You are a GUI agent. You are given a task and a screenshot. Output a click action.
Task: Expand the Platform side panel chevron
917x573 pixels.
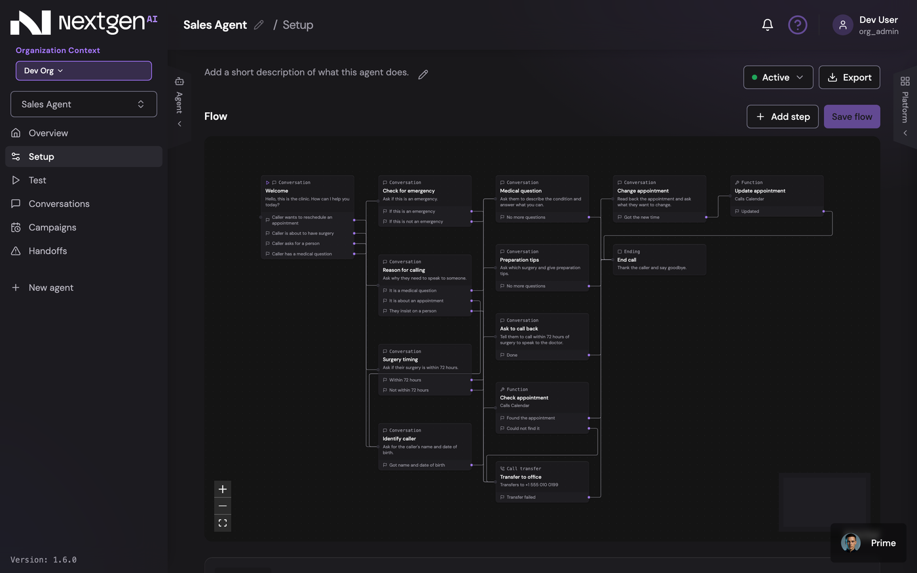(905, 133)
